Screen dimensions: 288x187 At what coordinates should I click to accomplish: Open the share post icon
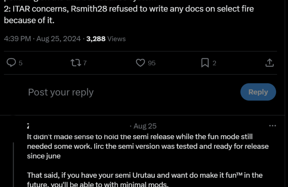270,63
